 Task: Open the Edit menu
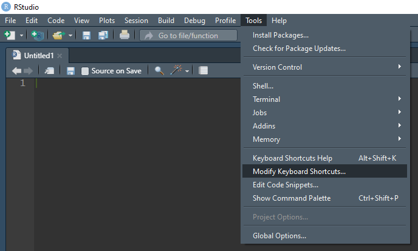pos(32,21)
